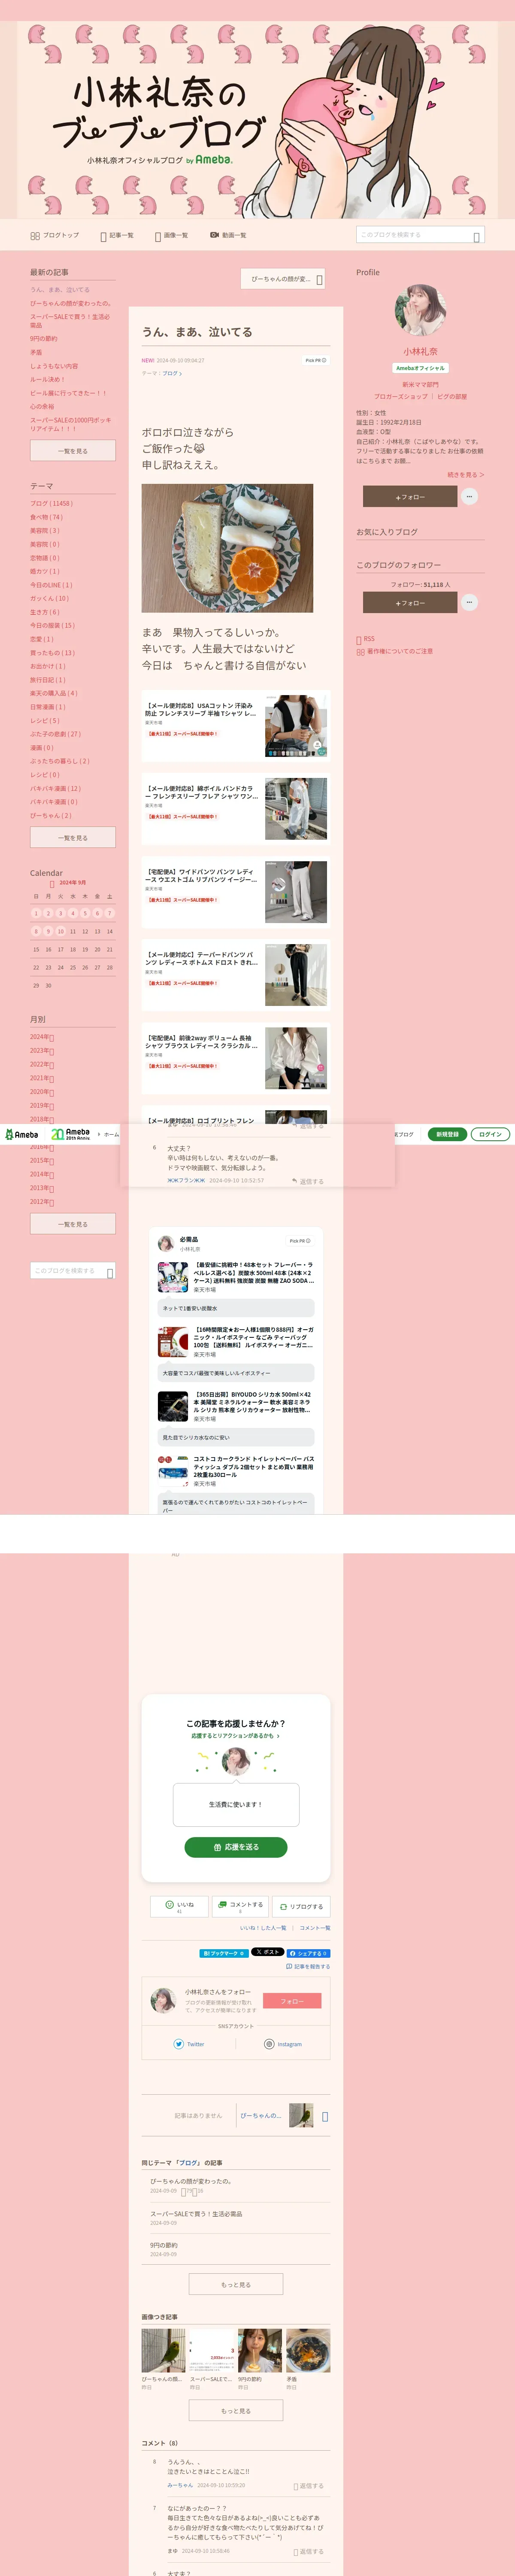515x2576 pixels.
Task: Open theme category 食べ物 (74)
Action: click(x=46, y=517)
